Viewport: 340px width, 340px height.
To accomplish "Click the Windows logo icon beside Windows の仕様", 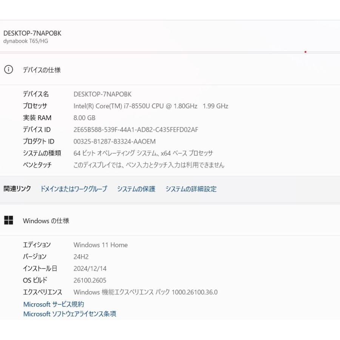I will 8,221.
